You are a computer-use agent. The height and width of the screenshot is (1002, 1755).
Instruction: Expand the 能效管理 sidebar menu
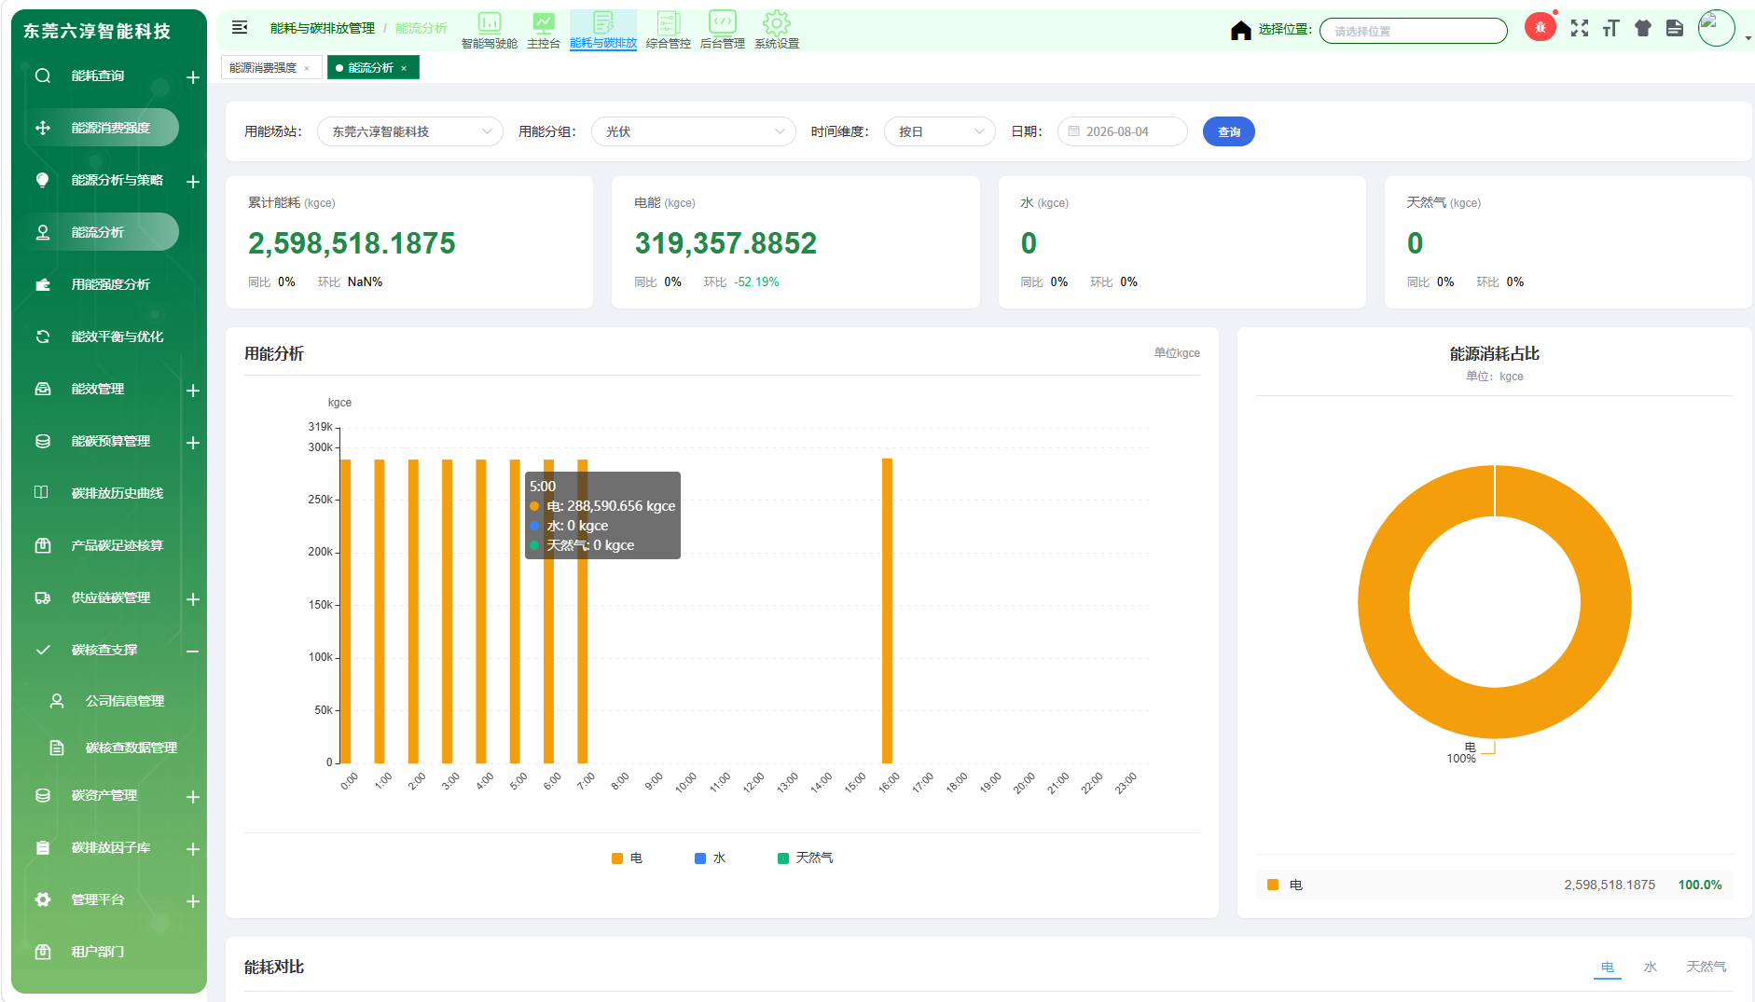(x=193, y=391)
